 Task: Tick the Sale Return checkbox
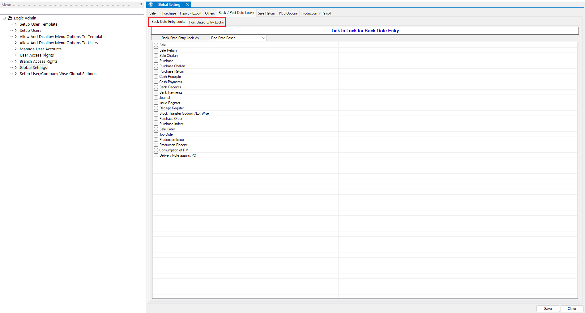point(156,50)
